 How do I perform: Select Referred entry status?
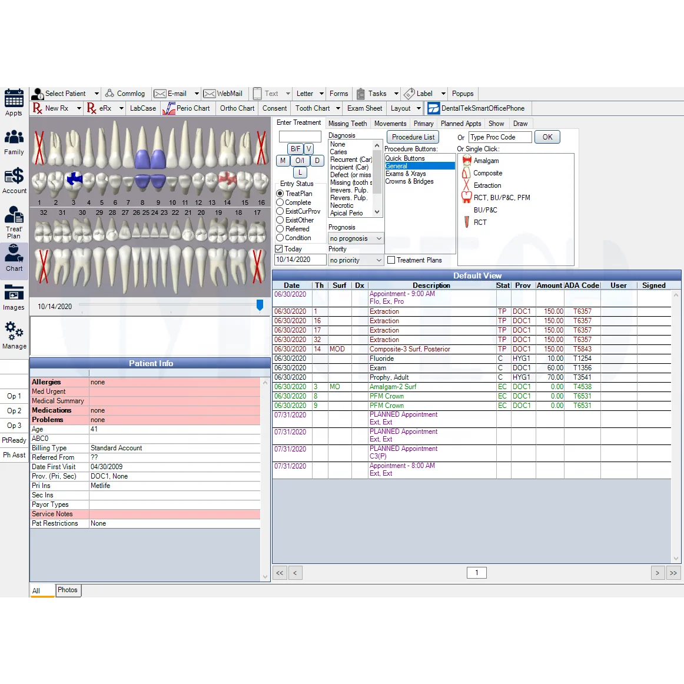[x=280, y=229]
